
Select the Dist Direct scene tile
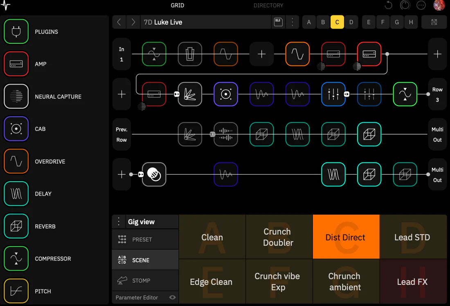click(x=346, y=237)
